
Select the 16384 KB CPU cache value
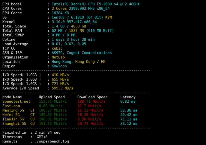(x=60, y=13)
